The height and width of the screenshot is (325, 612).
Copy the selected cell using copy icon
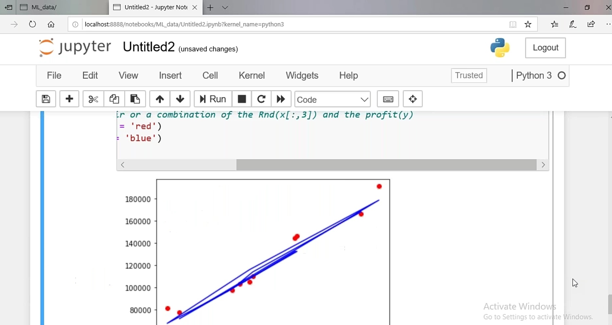click(x=114, y=99)
